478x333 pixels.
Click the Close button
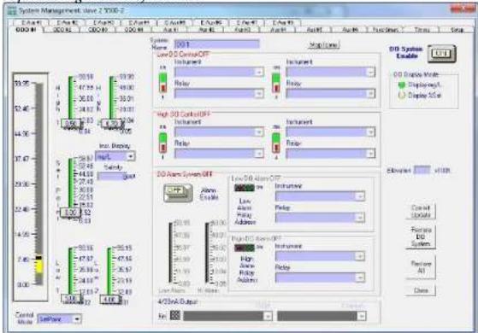coord(421,290)
